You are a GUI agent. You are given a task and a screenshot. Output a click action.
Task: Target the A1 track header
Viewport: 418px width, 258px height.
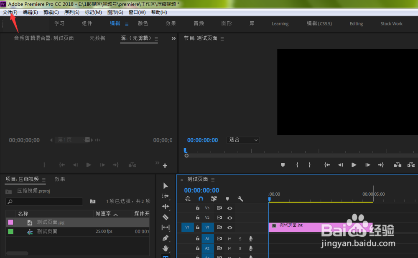207,238
